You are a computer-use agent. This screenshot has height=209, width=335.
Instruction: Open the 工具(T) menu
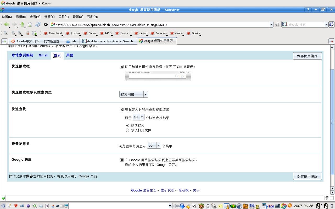[64, 17]
